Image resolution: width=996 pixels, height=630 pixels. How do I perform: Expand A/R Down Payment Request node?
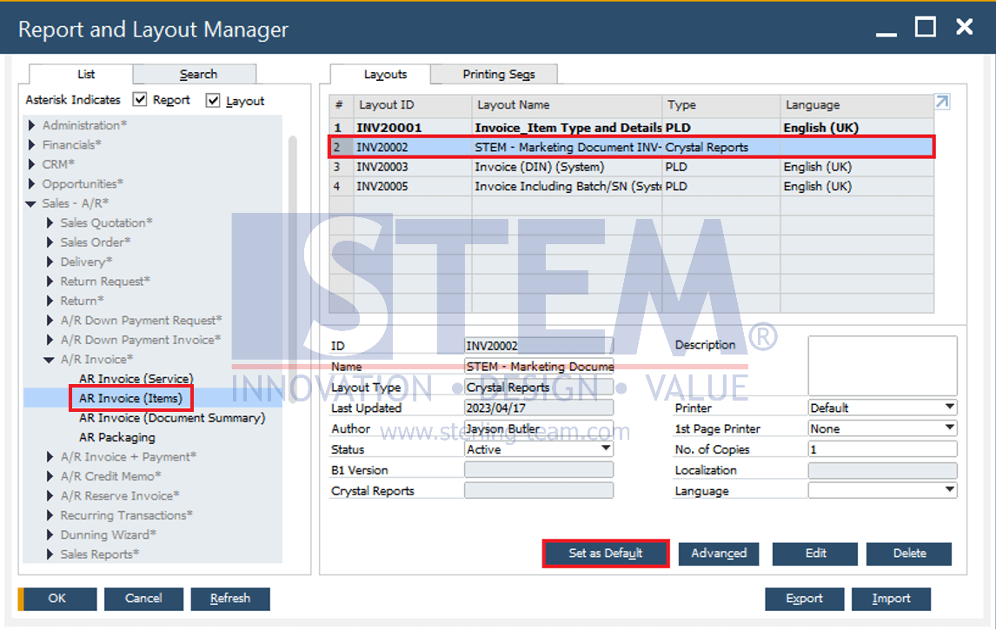pos(50,321)
